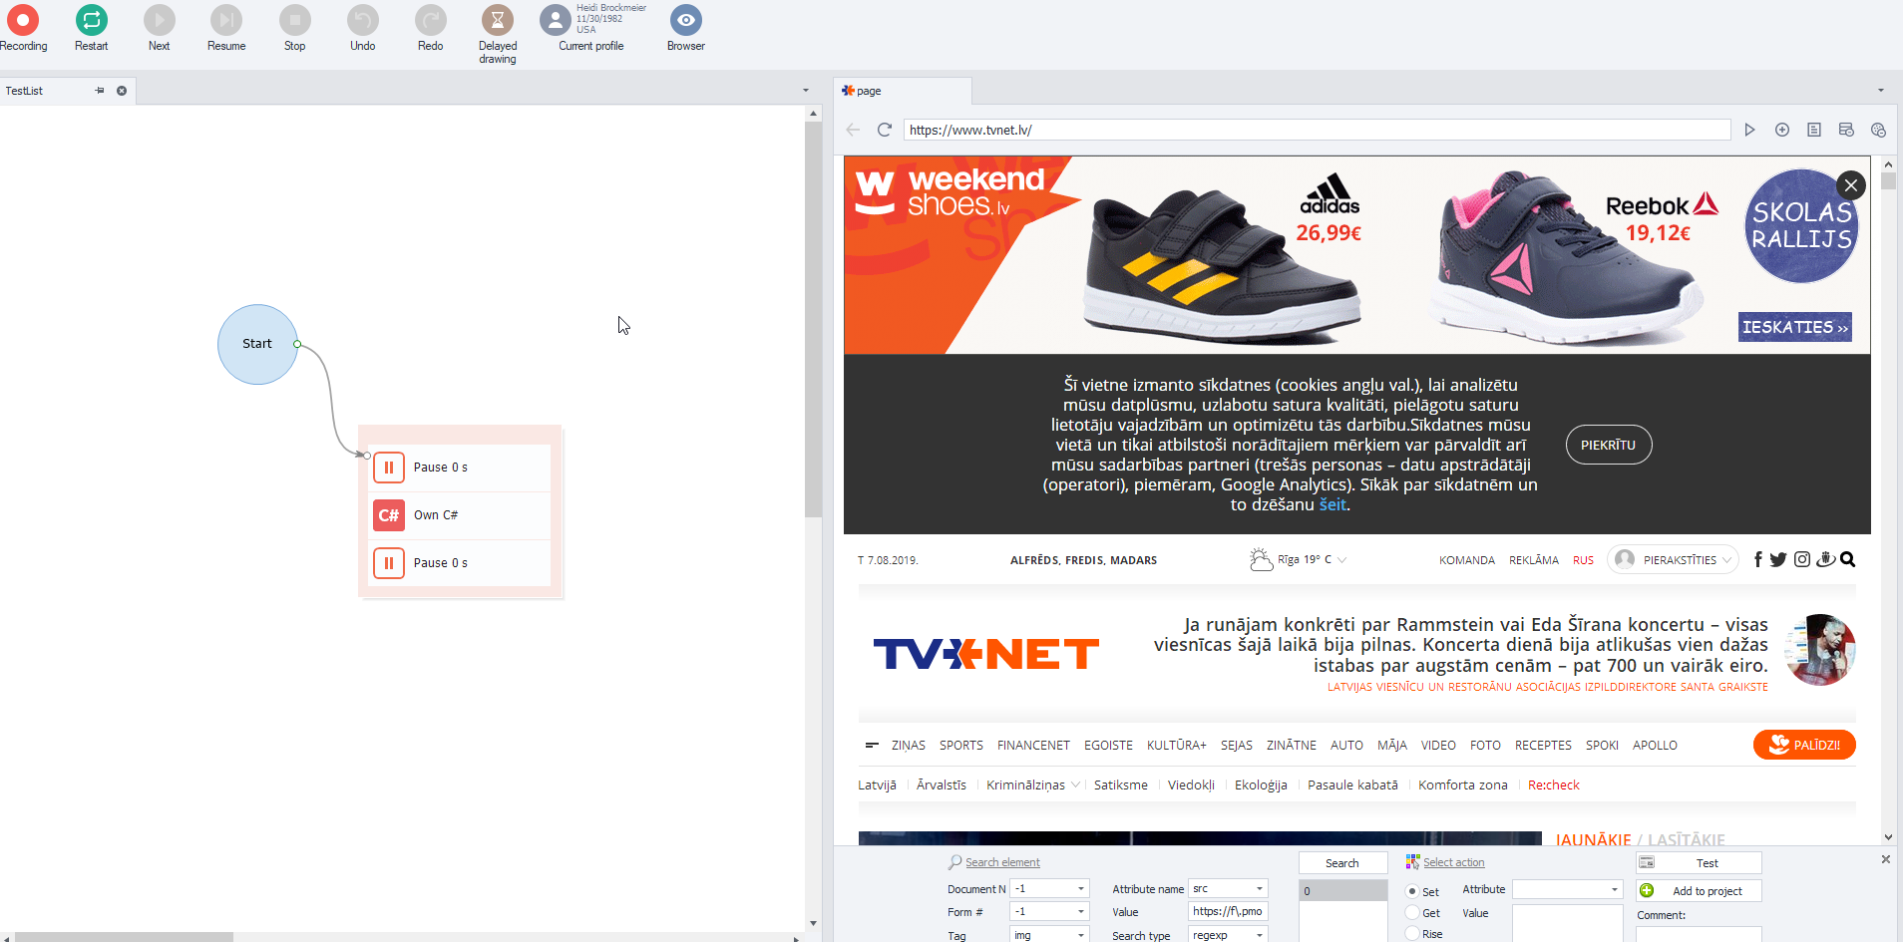Click the add (plus circle) icon beside address bar
Image resolution: width=1903 pixels, height=942 pixels.
[x=1782, y=130]
